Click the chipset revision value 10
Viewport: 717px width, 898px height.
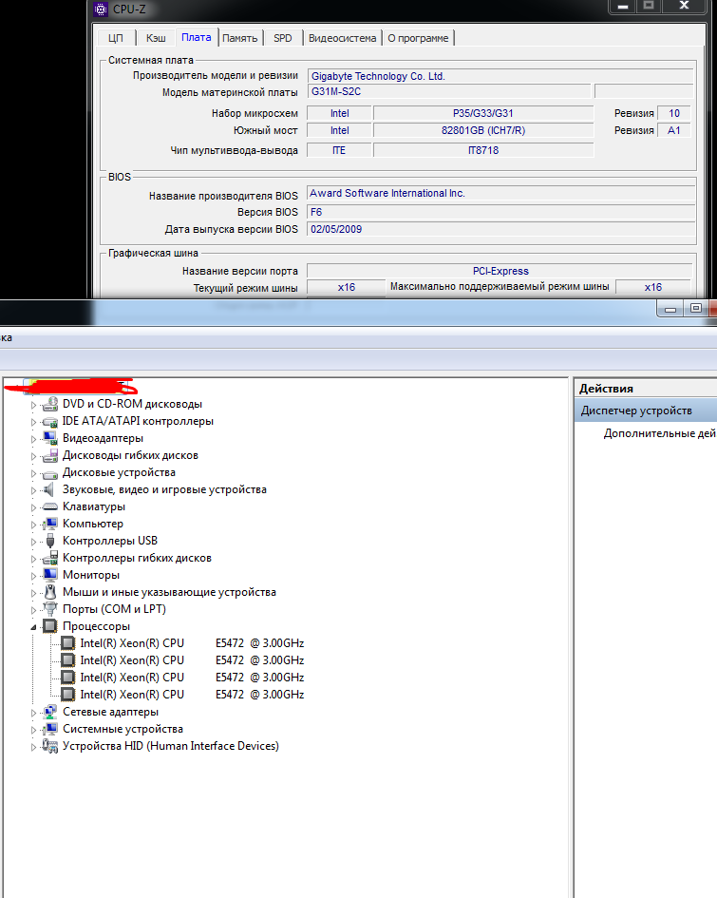tap(674, 113)
